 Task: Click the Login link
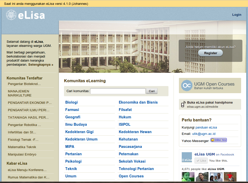[x=237, y=15]
